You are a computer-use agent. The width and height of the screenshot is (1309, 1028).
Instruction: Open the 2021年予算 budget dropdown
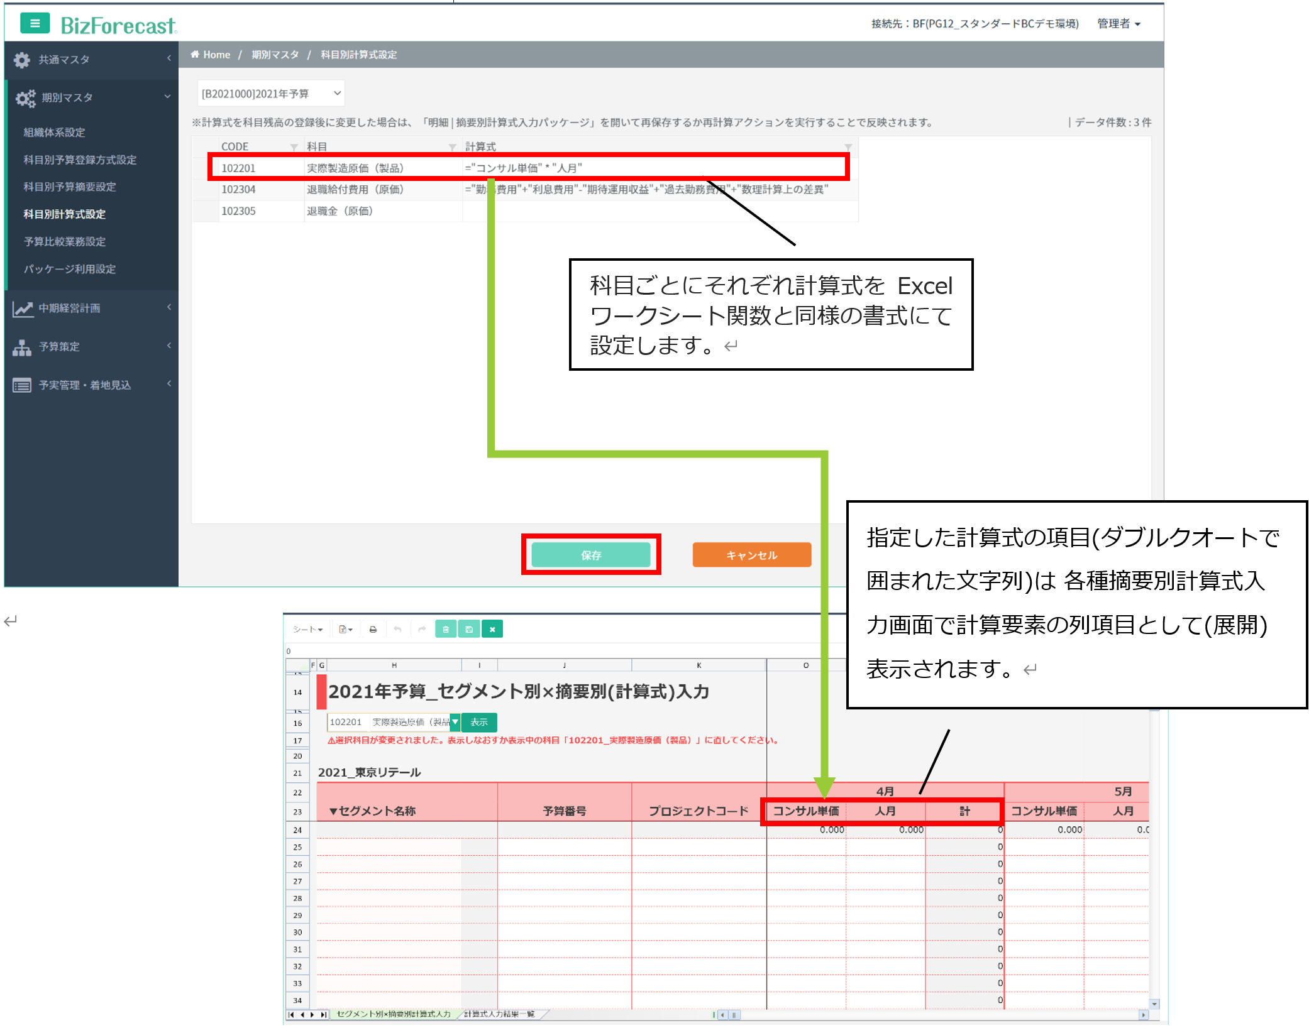click(270, 94)
